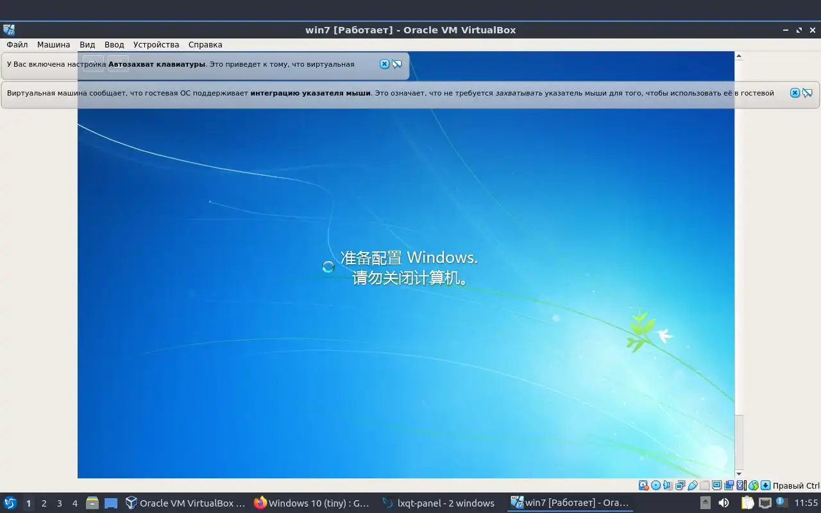Viewport: 821px width, 513px height.
Task: Click the show desktop panel icon
Action: coord(111,503)
